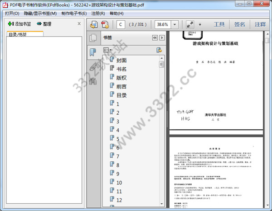Click the binoculars search panel icon
Screen dimensions: 272x211
pos(93,81)
